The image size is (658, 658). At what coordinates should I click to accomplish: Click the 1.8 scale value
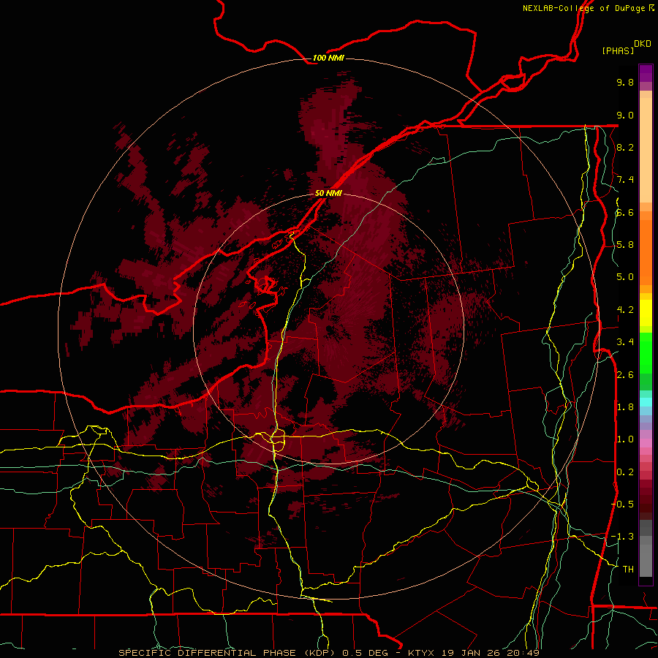tap(625, 407)
